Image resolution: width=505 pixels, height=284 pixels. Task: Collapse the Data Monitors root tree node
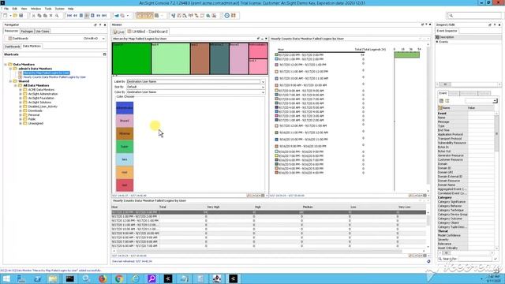point(6,65)
